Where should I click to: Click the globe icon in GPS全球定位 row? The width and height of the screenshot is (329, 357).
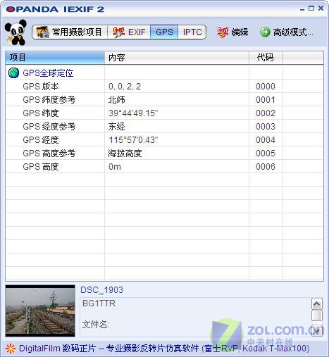13,73
